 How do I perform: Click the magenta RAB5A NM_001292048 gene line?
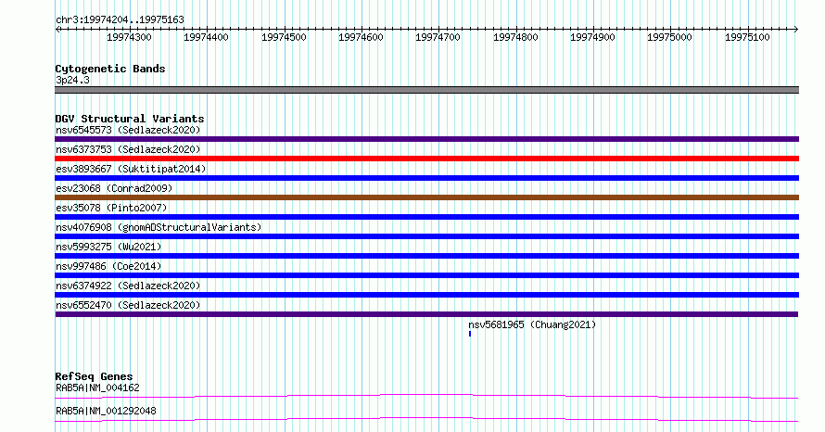(x=426, y=419)
